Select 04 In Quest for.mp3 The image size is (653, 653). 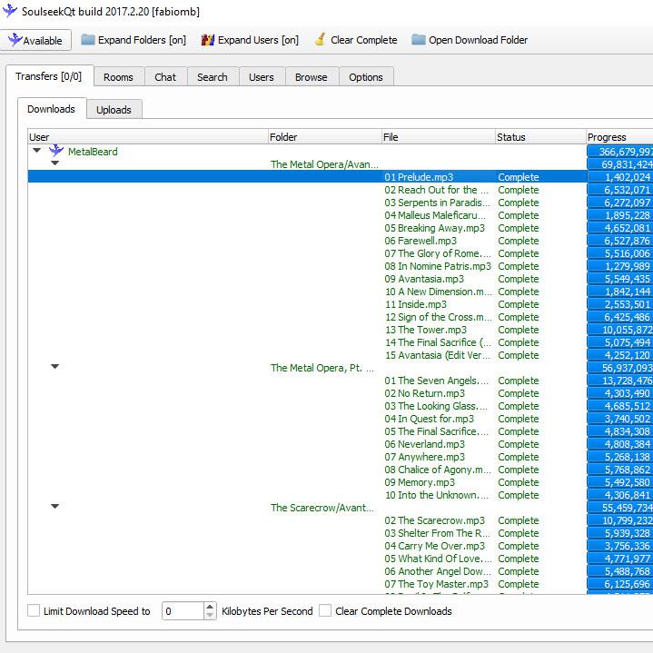(430, 419)
